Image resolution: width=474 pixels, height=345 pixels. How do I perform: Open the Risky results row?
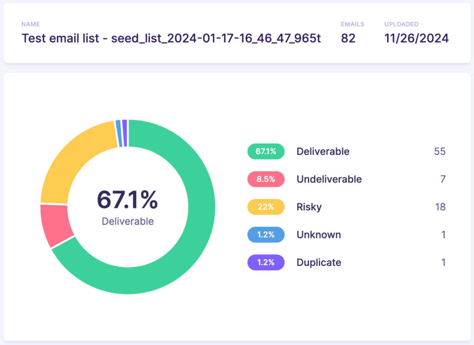[x=309, y=207]
